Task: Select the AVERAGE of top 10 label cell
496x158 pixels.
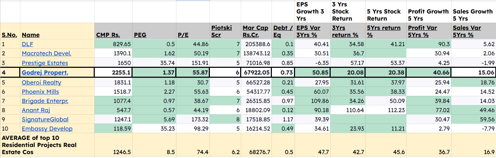Action: point(47,145)
